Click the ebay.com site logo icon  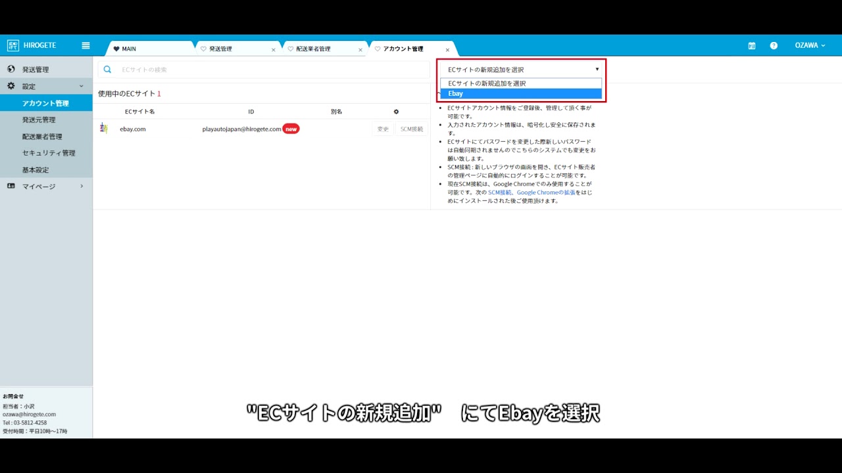pyautogui.click(x=103, y=128)
